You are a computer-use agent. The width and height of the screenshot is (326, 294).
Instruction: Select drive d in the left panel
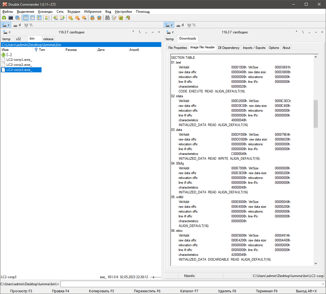coord(17,25)
